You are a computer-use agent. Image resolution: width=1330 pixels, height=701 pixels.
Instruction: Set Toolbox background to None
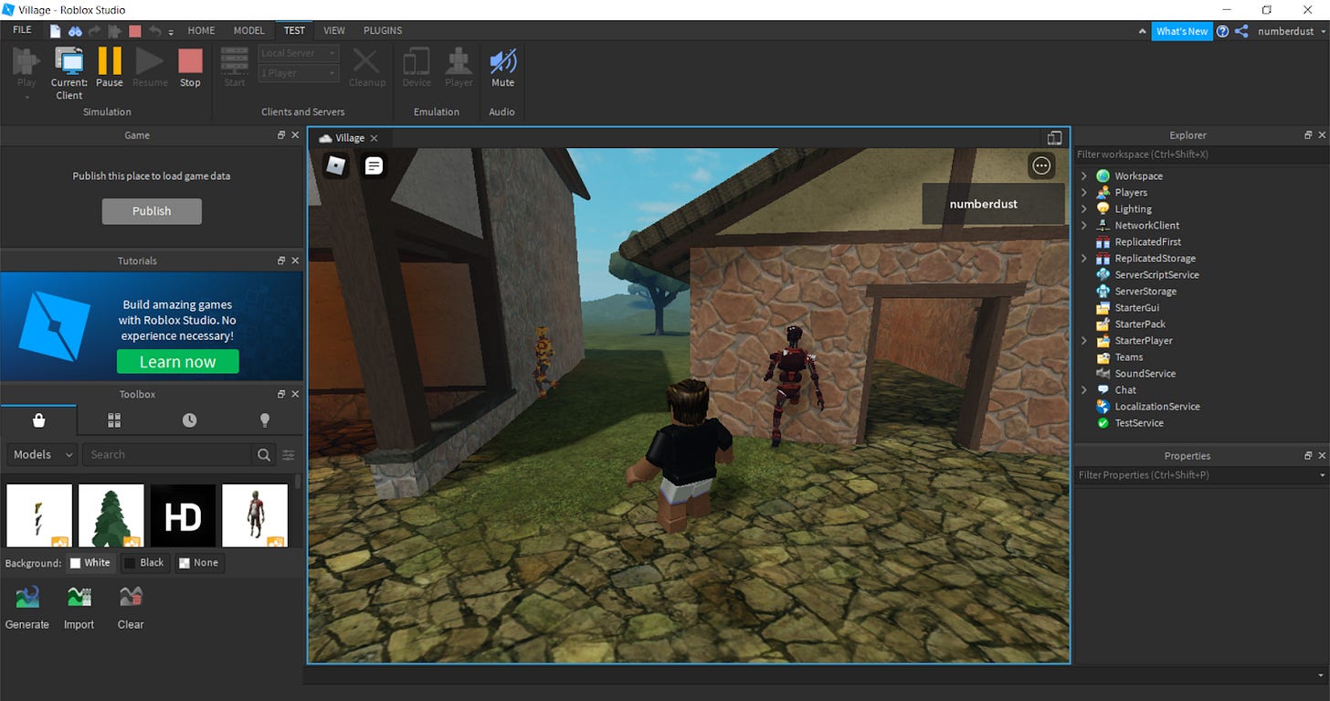click(x=198, y=563)
